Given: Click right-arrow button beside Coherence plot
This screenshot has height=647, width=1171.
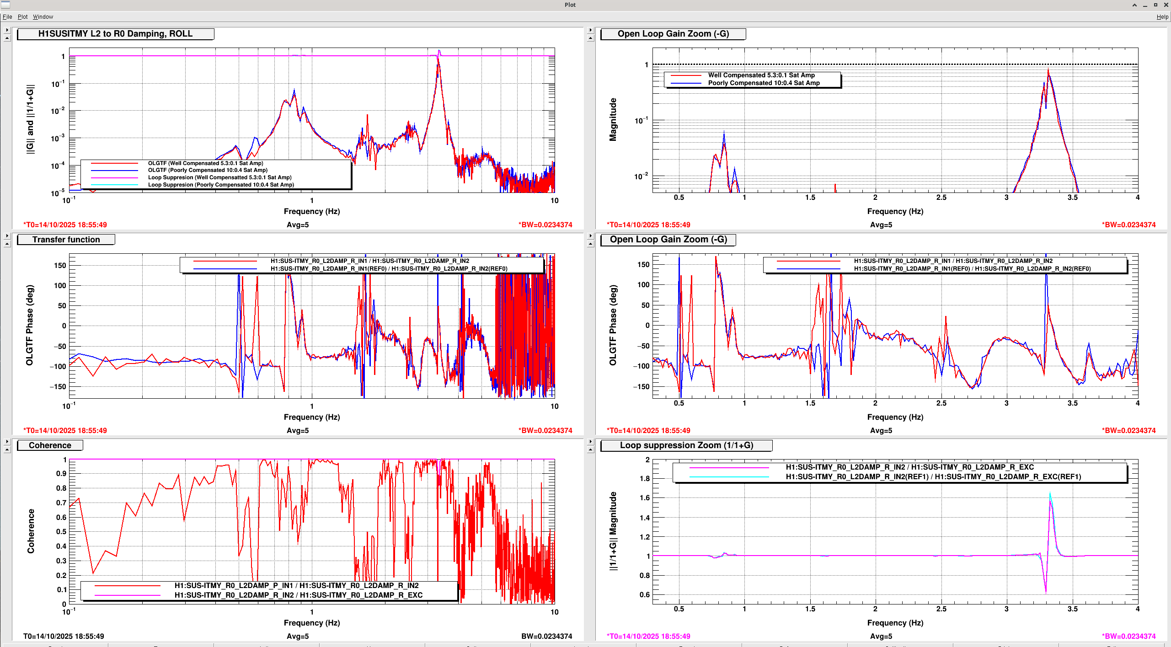Looking at the screenshot, I should point(7,442).
